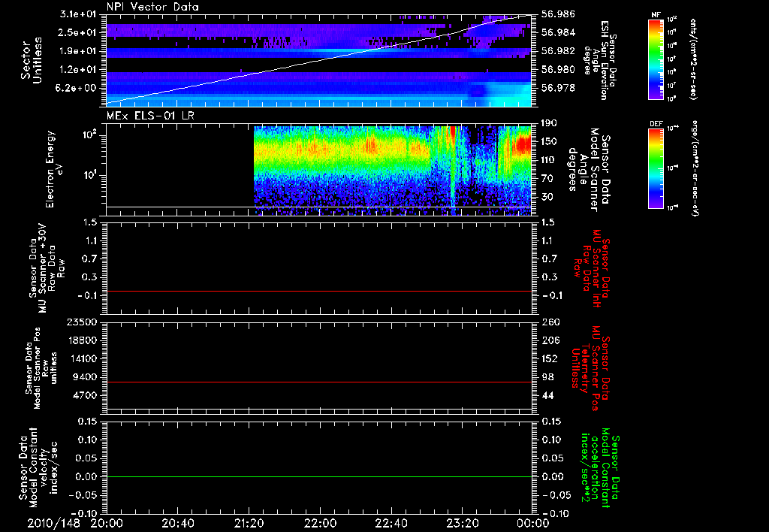This screenshot has width=769, height=532.
Task: Click the "Model Scanner Pos Raw unitless" axis label
Action: tap(41, 368)
